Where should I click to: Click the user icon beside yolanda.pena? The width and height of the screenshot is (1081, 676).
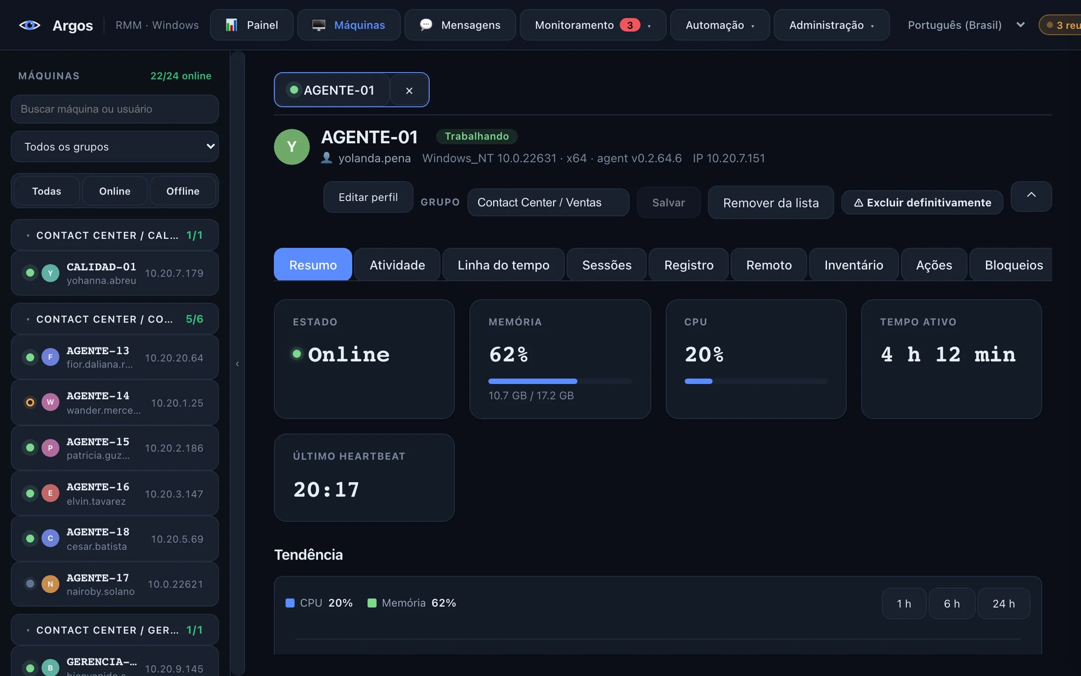coord(327,158)
